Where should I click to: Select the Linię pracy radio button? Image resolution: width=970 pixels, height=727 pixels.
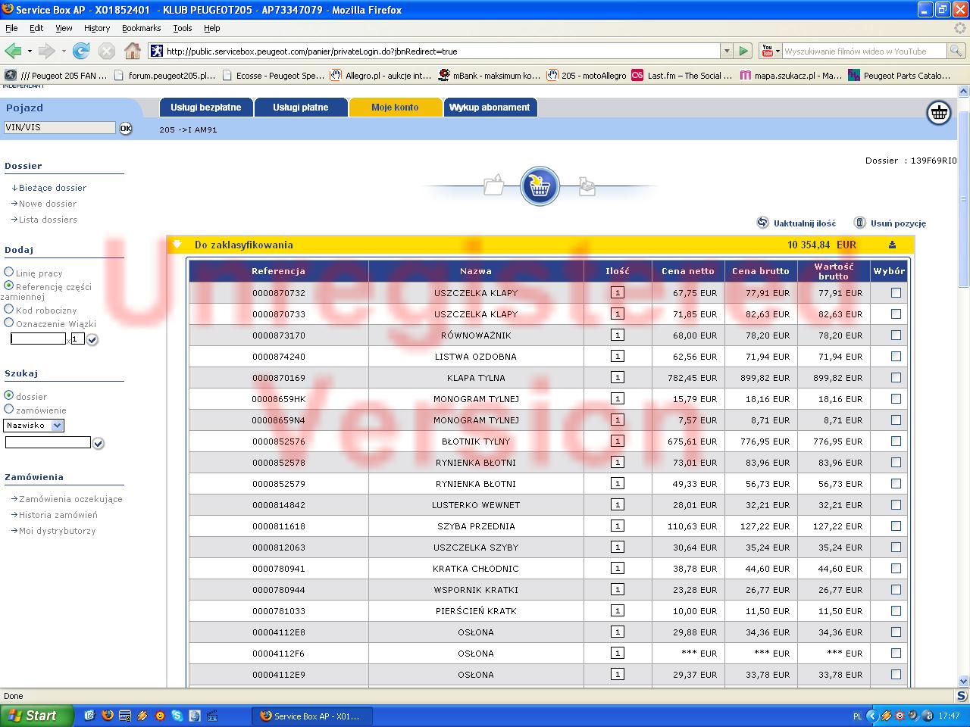[x=9, y=272]
